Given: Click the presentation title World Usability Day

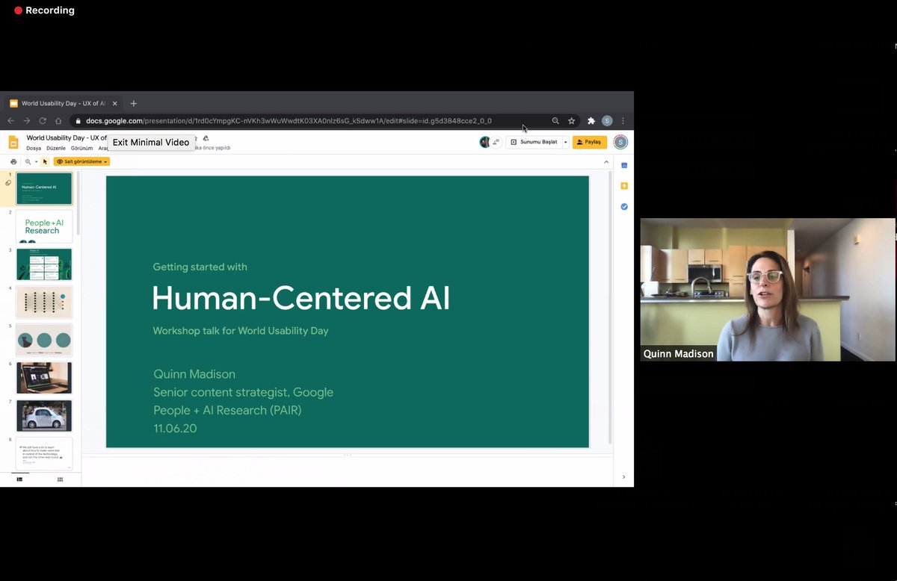Looking at the screenshot, I should 67,137.
